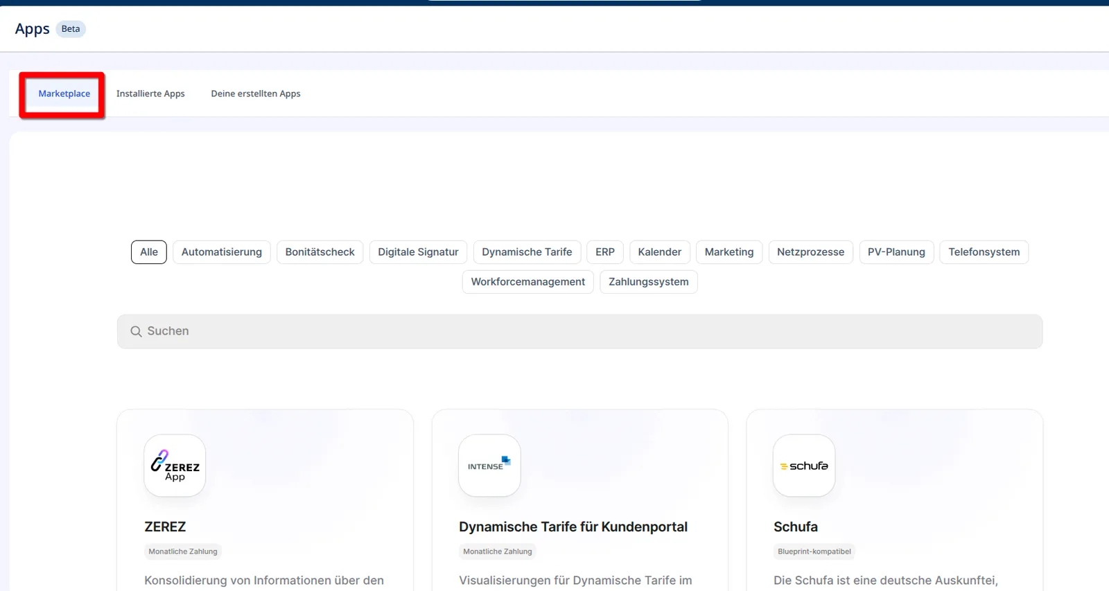Viewport: 1109px width, 591px height.
Task: Click description 'Visualisierungen für Dynamische Tarife im'
Action: pyautogui.click(x=575, y=581)
